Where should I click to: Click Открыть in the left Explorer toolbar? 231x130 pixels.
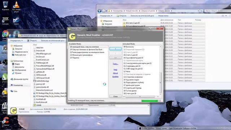coord(32,40)
